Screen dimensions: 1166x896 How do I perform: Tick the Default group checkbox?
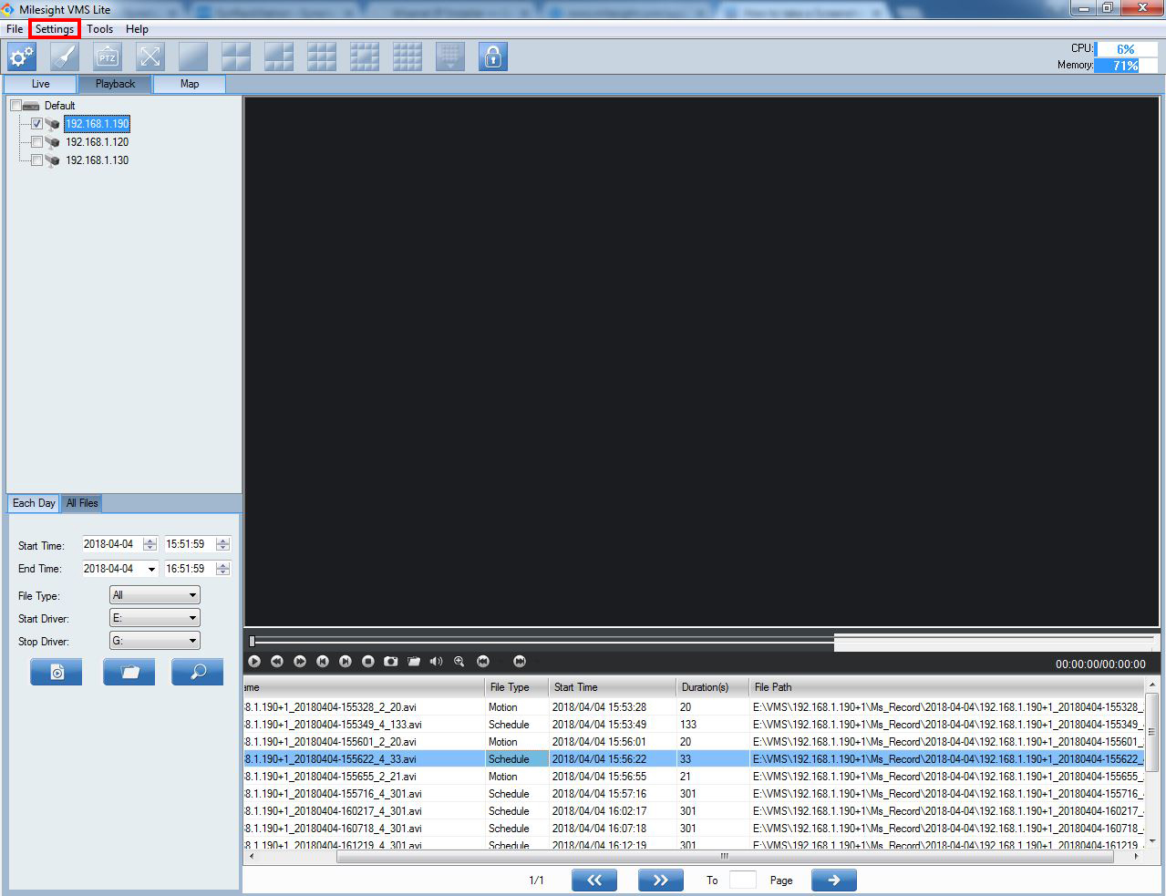(15, 106)
